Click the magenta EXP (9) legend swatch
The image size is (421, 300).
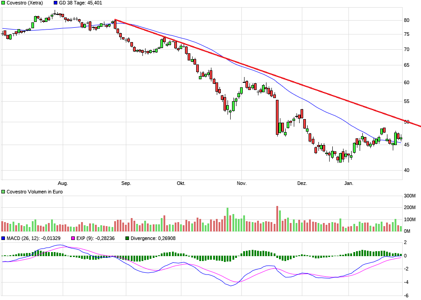(73, 238)
